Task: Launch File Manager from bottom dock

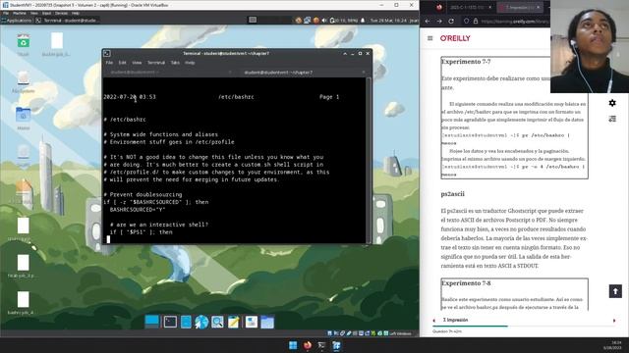Action: 186,322
